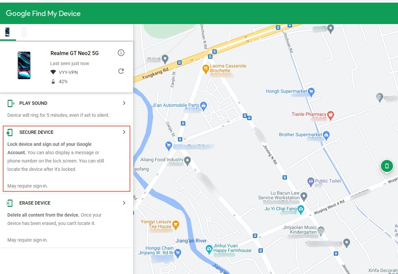
Task: Expand the Play Sound option chevron
Action: [x=124, y=103]
